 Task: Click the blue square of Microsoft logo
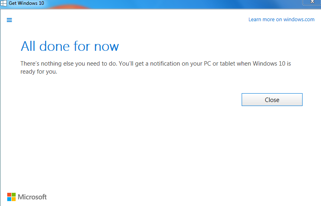(x=9, y=199)
